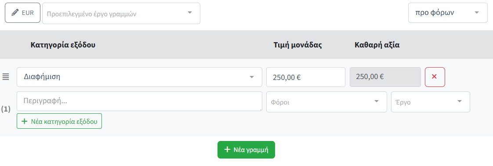The width and height of the screenshot is (493, 166).
Task: Click the Τιμή μονάδας column header
Action: [x=298, y=45]
